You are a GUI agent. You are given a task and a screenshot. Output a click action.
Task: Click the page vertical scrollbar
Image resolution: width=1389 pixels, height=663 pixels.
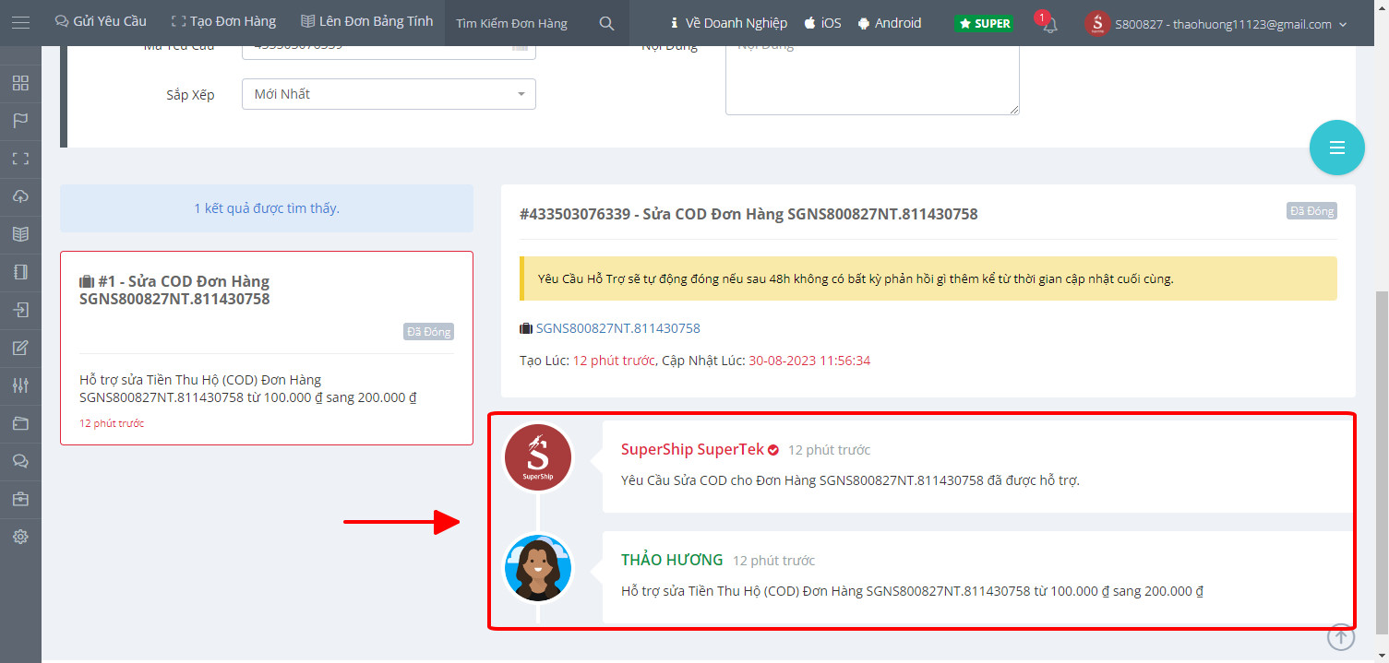(1382, 461)
